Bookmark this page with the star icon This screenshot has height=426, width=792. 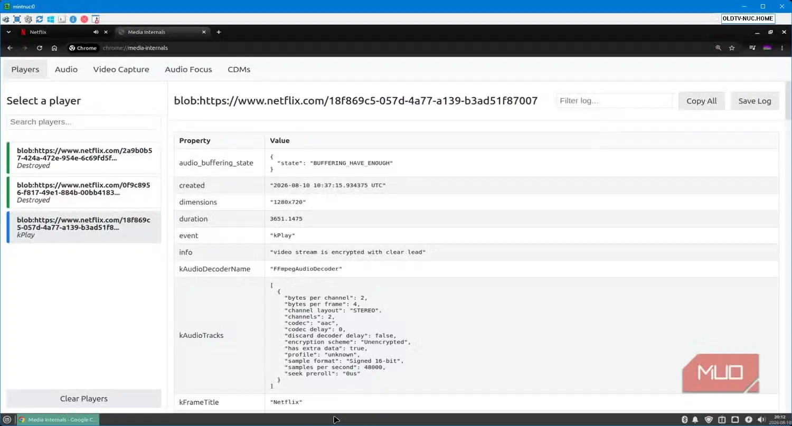coord(732,48)
